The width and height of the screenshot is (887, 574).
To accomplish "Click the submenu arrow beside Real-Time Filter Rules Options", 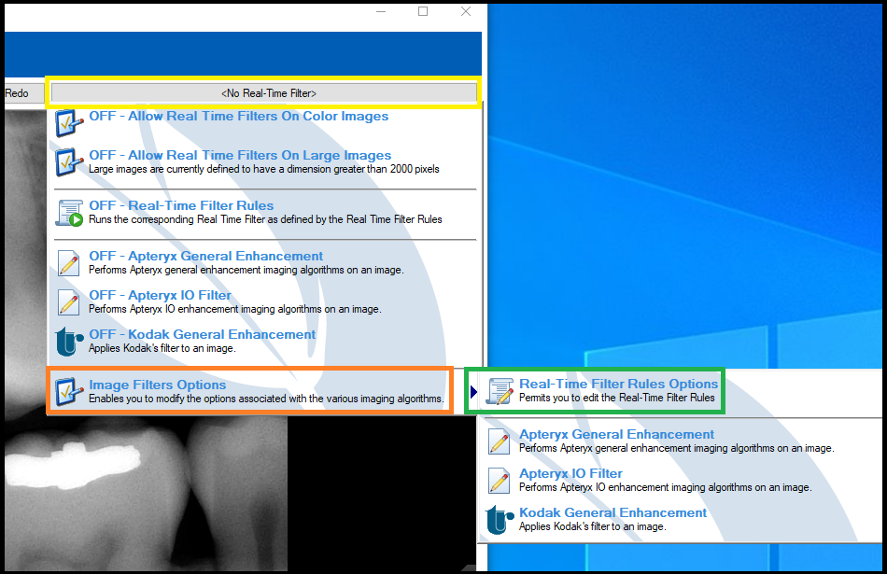I will (473, 391).
